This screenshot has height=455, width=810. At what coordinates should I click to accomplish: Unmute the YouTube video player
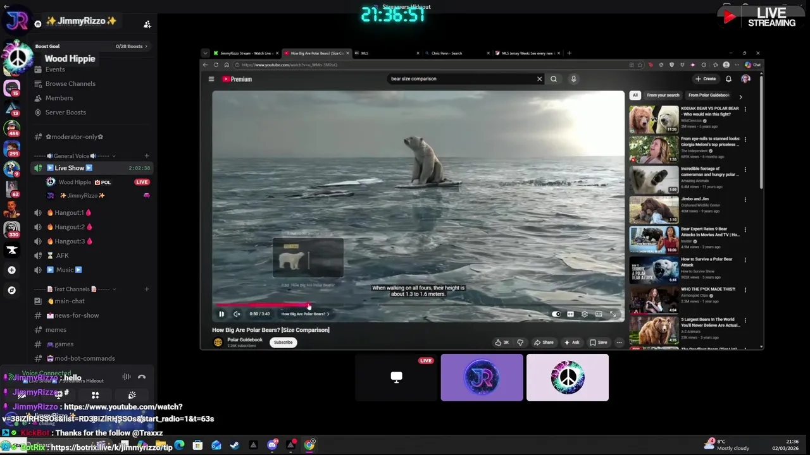point(237,314)
